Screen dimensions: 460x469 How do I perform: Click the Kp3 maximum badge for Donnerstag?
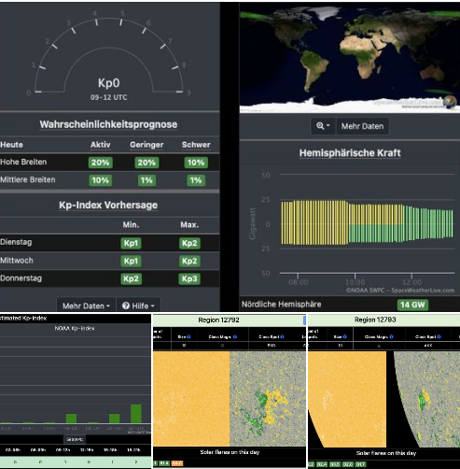tap(189, 278)
